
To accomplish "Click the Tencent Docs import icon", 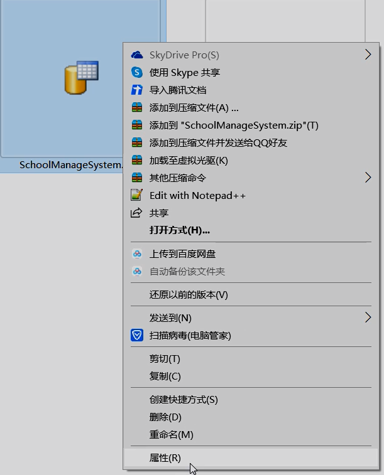I will point(137,90).
